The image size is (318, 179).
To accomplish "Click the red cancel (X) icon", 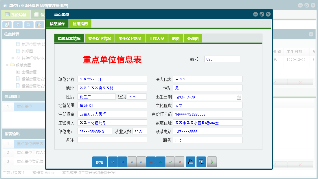I will coord(180,162).
